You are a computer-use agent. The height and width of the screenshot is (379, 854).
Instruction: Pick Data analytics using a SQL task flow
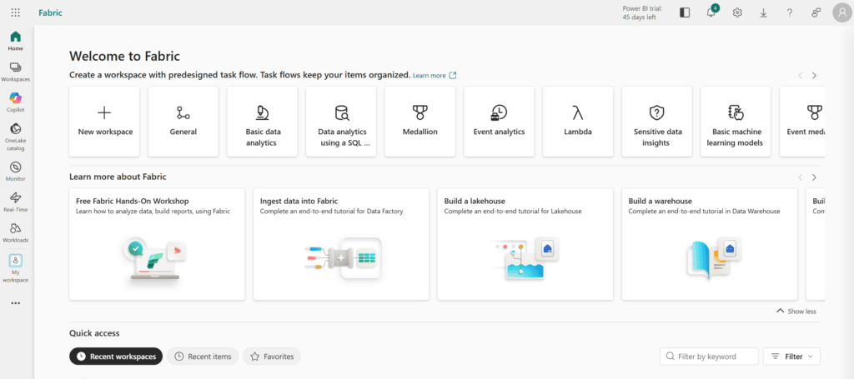[341, 122]
